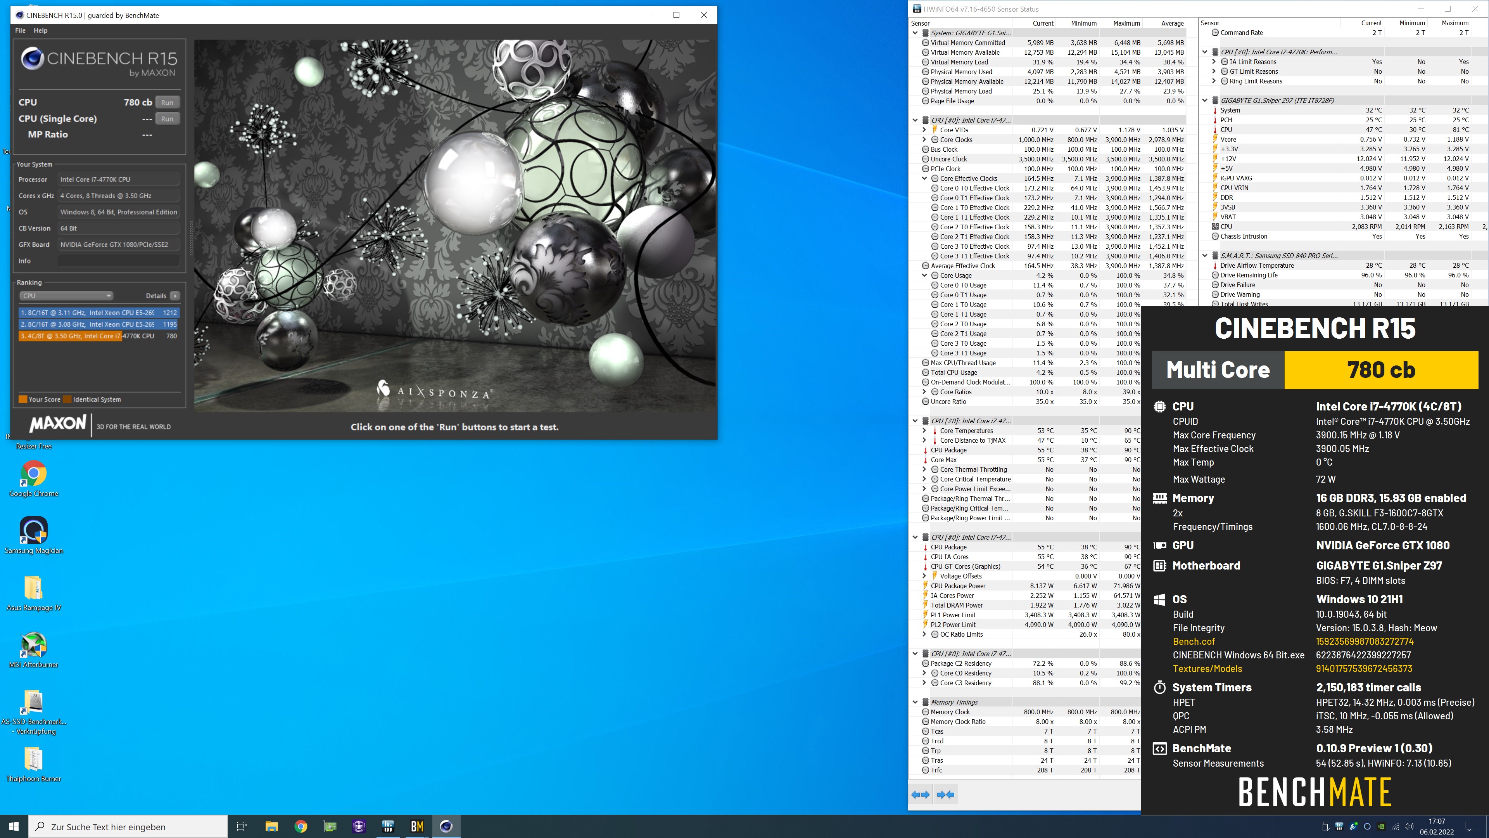Click the safely remove USB tray icon

coord(1325,826)
